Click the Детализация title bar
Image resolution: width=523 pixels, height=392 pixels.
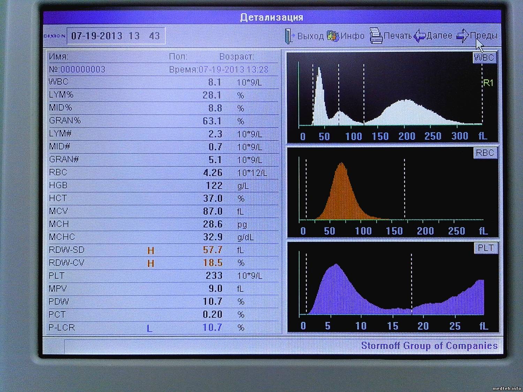coord(271,17)
